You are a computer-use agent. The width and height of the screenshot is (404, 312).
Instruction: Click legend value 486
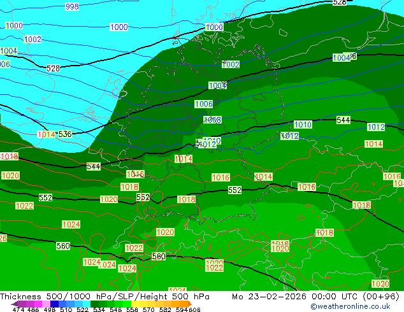32,309
